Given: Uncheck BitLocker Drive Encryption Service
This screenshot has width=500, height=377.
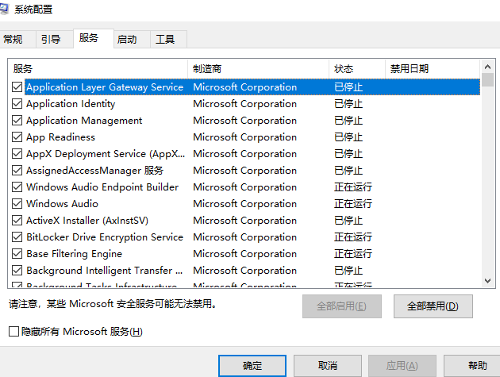Looking at the screenshot, I should coord(17,237).
